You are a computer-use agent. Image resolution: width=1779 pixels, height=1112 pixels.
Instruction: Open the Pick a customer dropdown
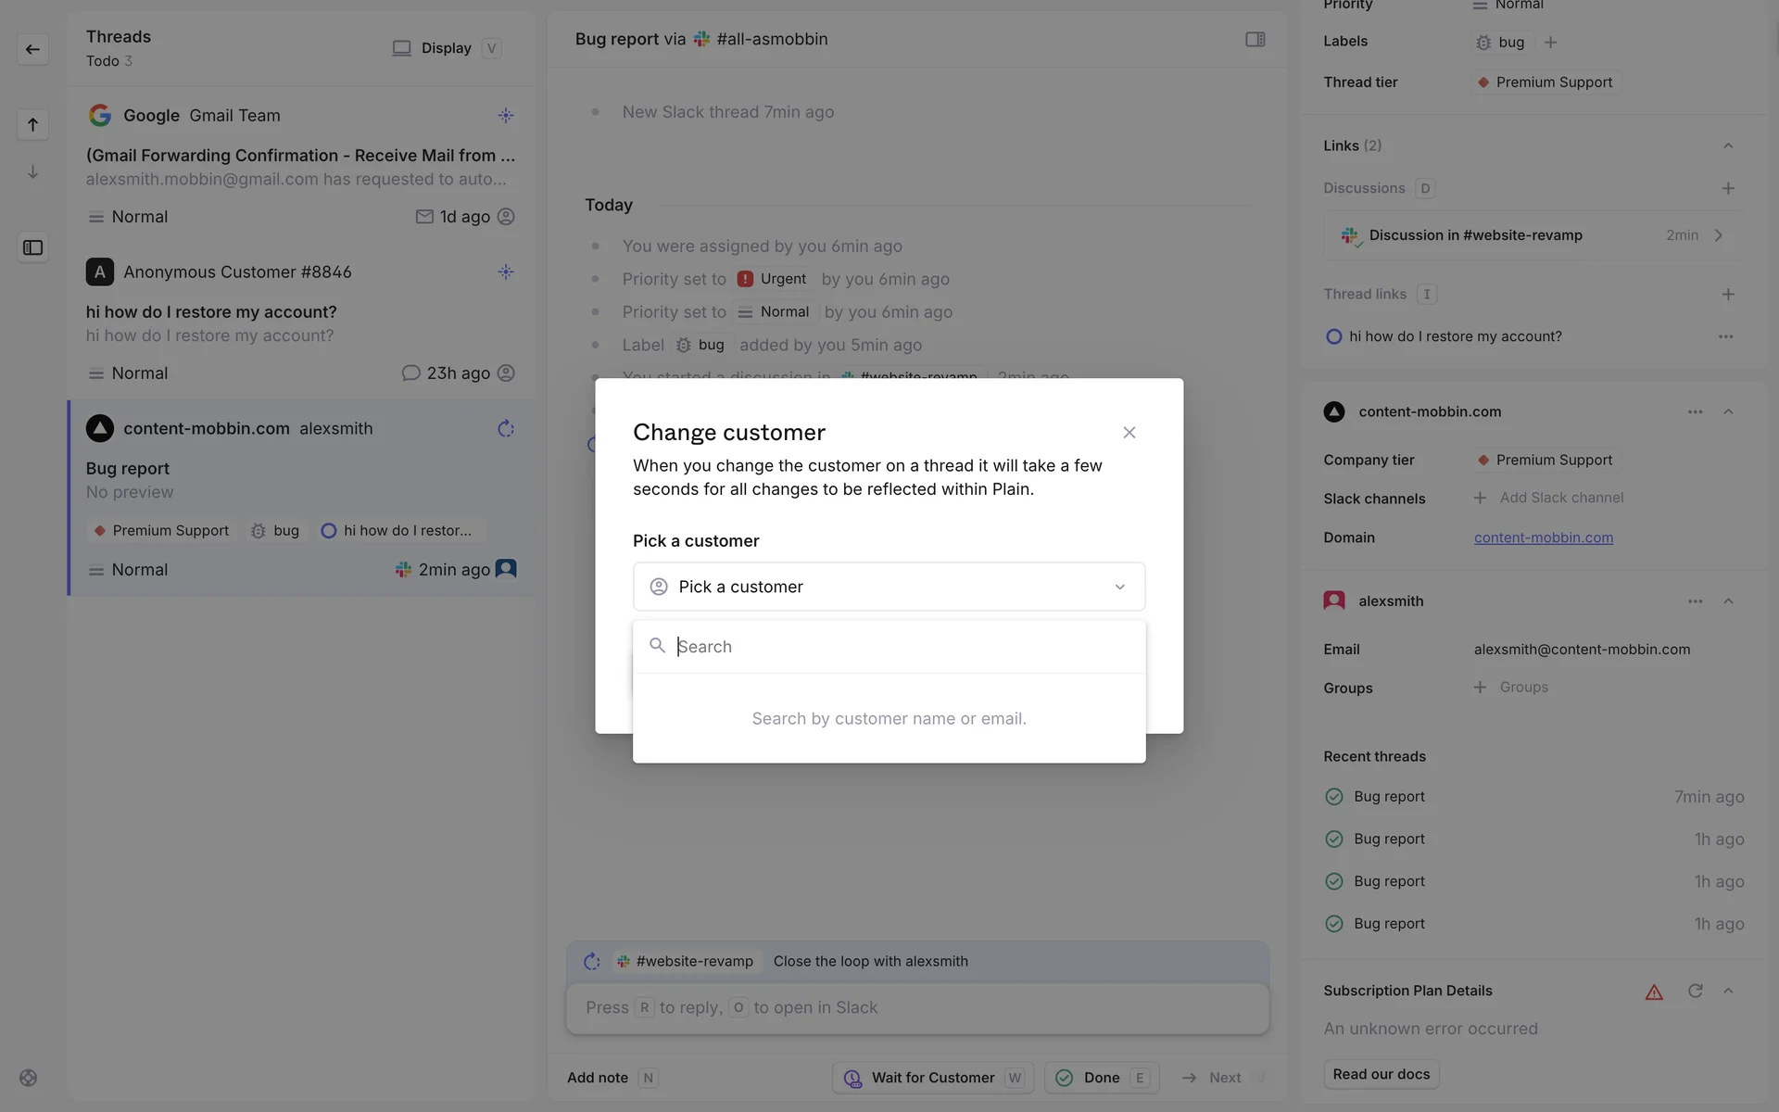[x=889, y=587]
